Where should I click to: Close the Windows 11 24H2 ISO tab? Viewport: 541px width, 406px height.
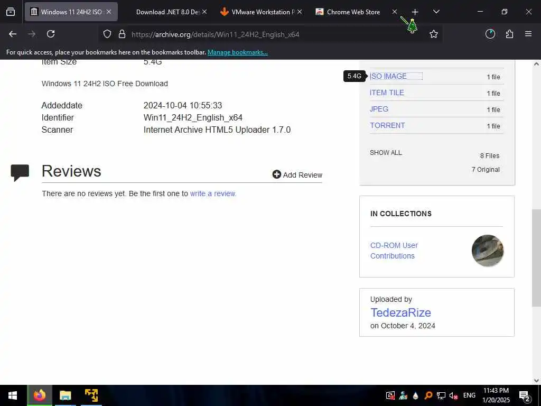[x=109, y=12]
